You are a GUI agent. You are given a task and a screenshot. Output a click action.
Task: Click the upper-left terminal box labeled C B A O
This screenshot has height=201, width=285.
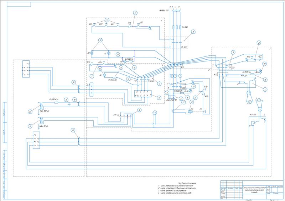click(26, 69)
